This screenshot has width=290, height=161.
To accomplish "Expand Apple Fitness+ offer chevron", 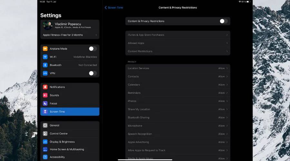I will click(96, 35).
